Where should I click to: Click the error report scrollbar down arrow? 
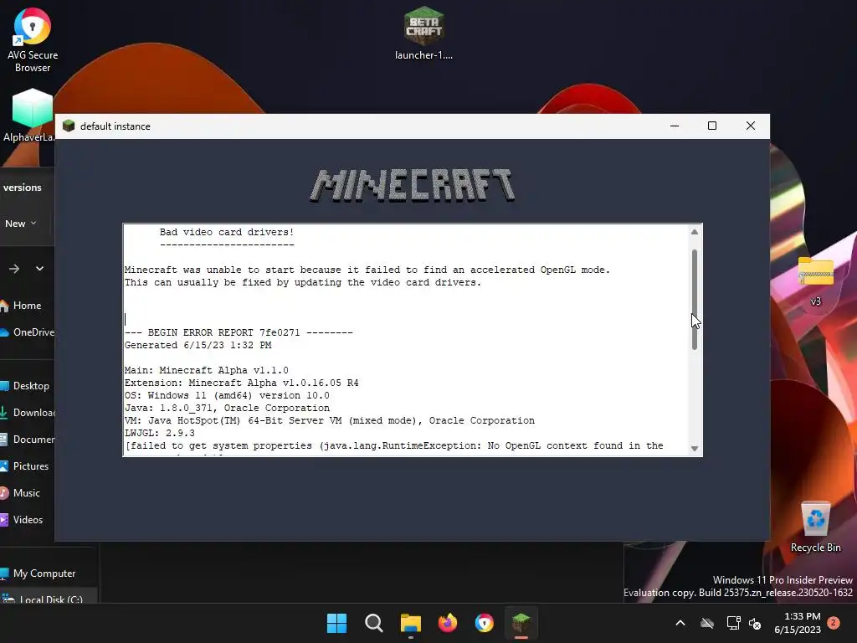695,449
